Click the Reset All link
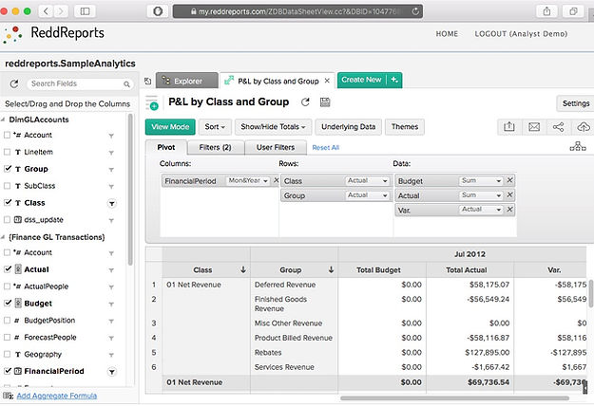The image size is (594, 406). tap(325, 148)
